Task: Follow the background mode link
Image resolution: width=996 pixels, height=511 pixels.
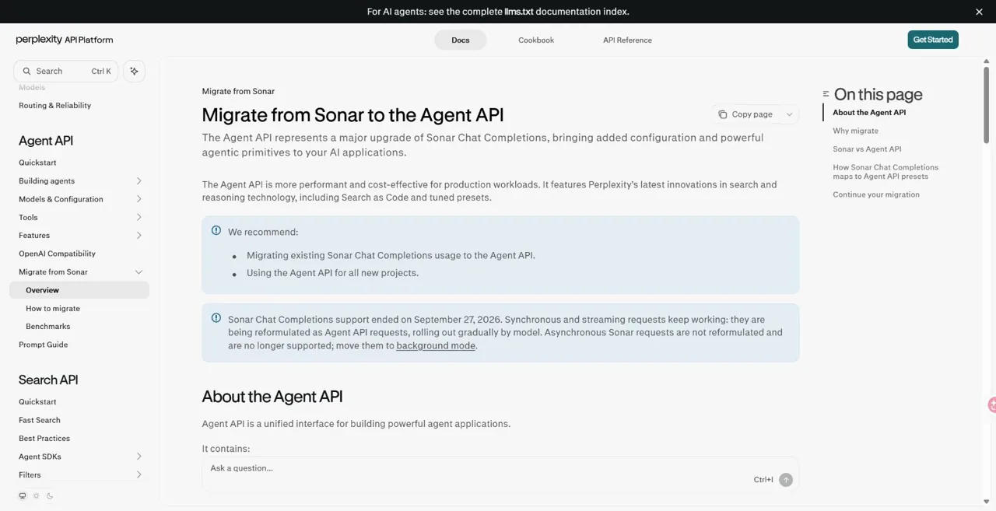Action: click(436, 345)
